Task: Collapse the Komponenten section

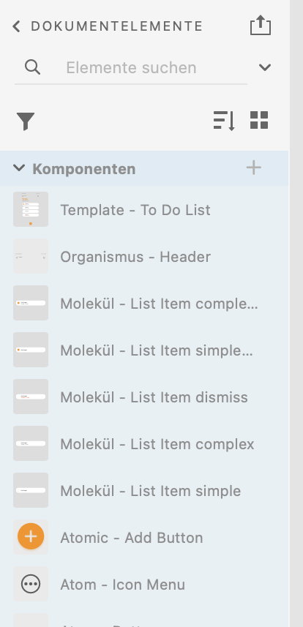Action: tap(19, 168)
